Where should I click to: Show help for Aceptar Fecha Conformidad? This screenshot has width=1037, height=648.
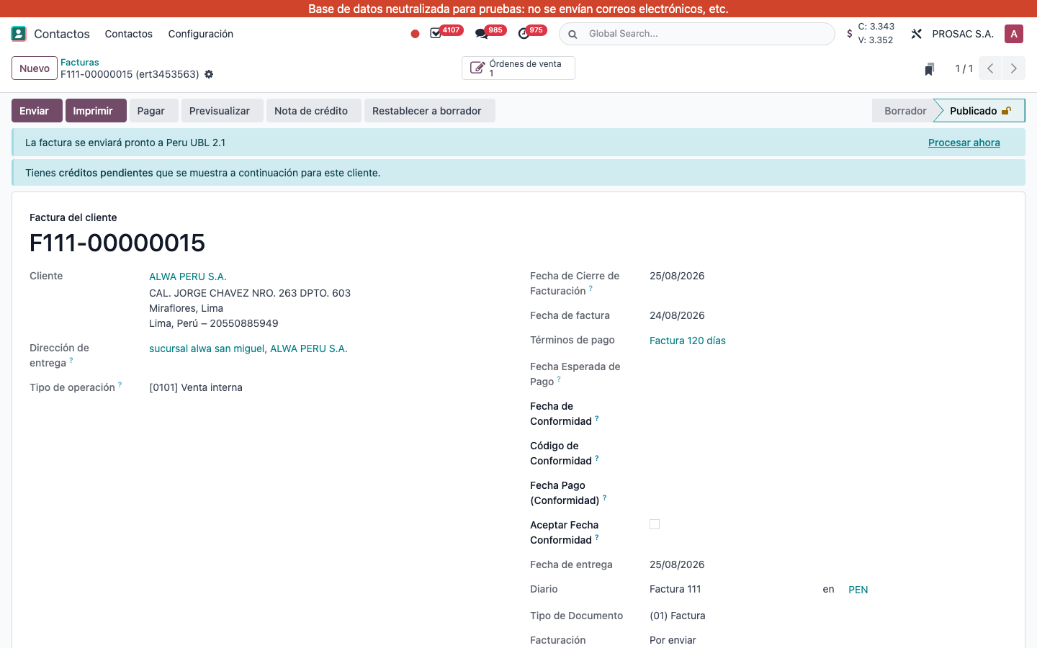[597, 537]
